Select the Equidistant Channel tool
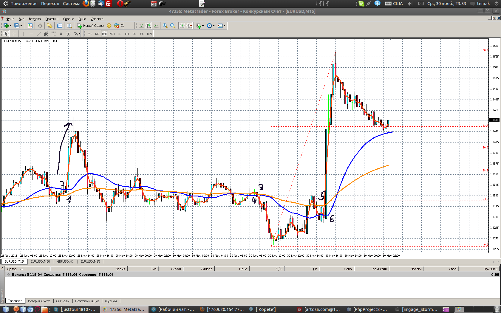 46,34
